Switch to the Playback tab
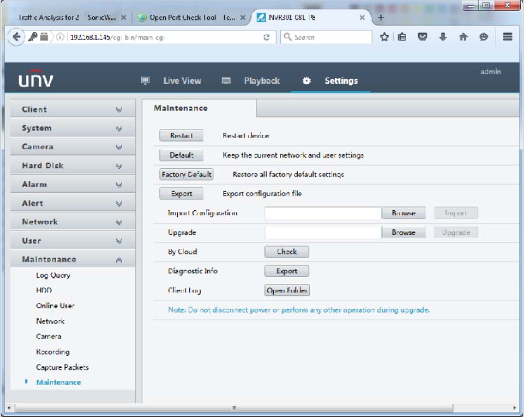The width and height of the screenshot is (524, 418). 261,81
